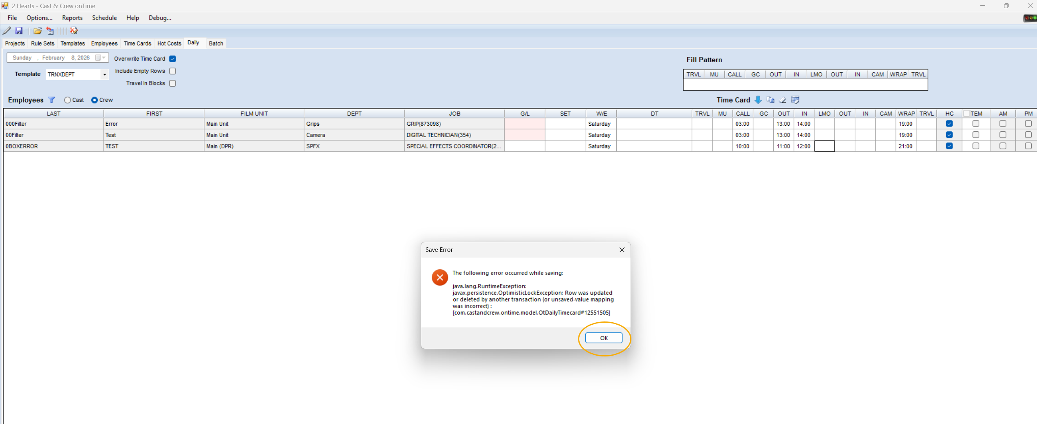Click the pencil edit icon in toolbar
Screen dimensions: 1037x424
(7, 31)
